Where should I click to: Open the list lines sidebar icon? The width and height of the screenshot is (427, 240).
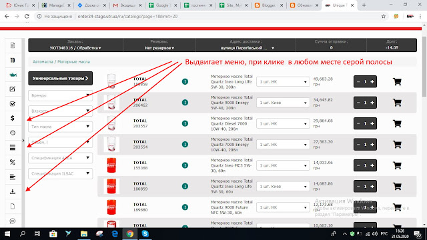[13, 147]
